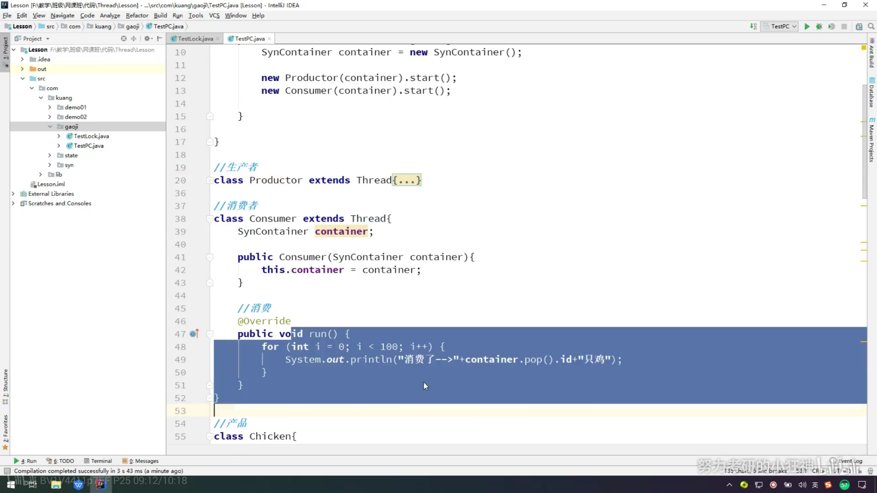
Task: Expand External Libraries node
Action: (x=13, y=194)
